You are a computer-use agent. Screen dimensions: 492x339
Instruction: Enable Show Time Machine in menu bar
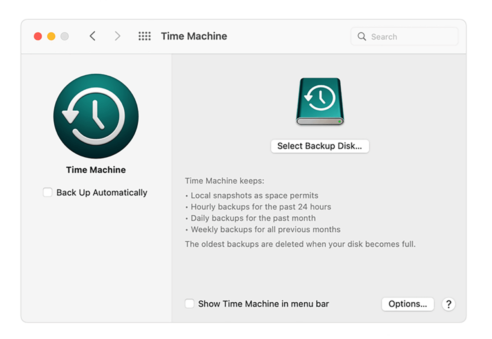point(189,304)
